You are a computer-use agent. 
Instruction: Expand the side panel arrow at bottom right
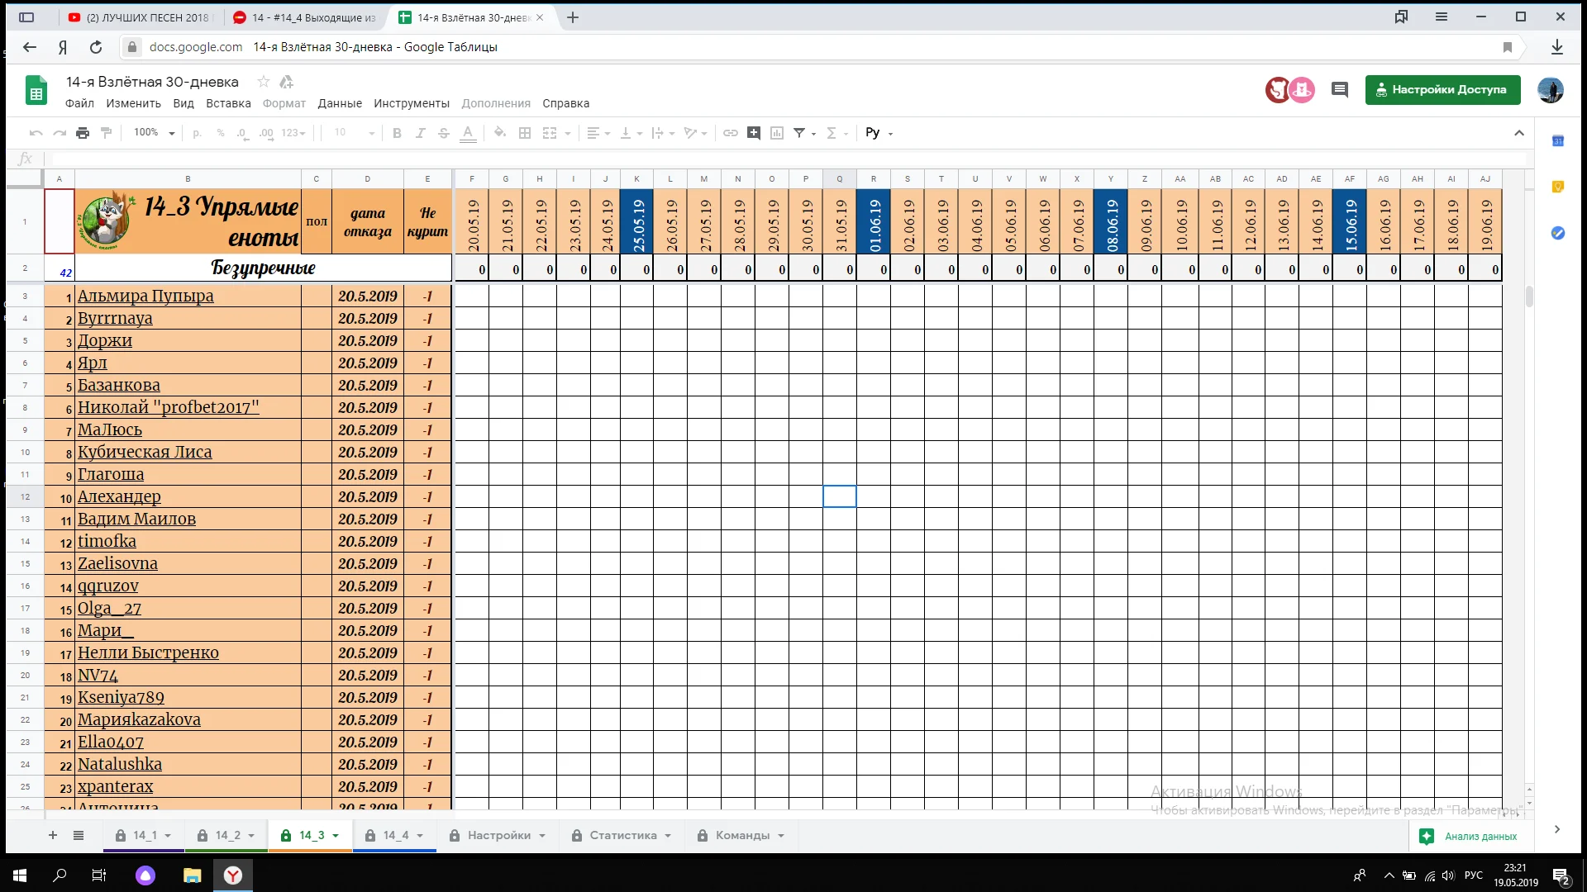coord(1557,829)
